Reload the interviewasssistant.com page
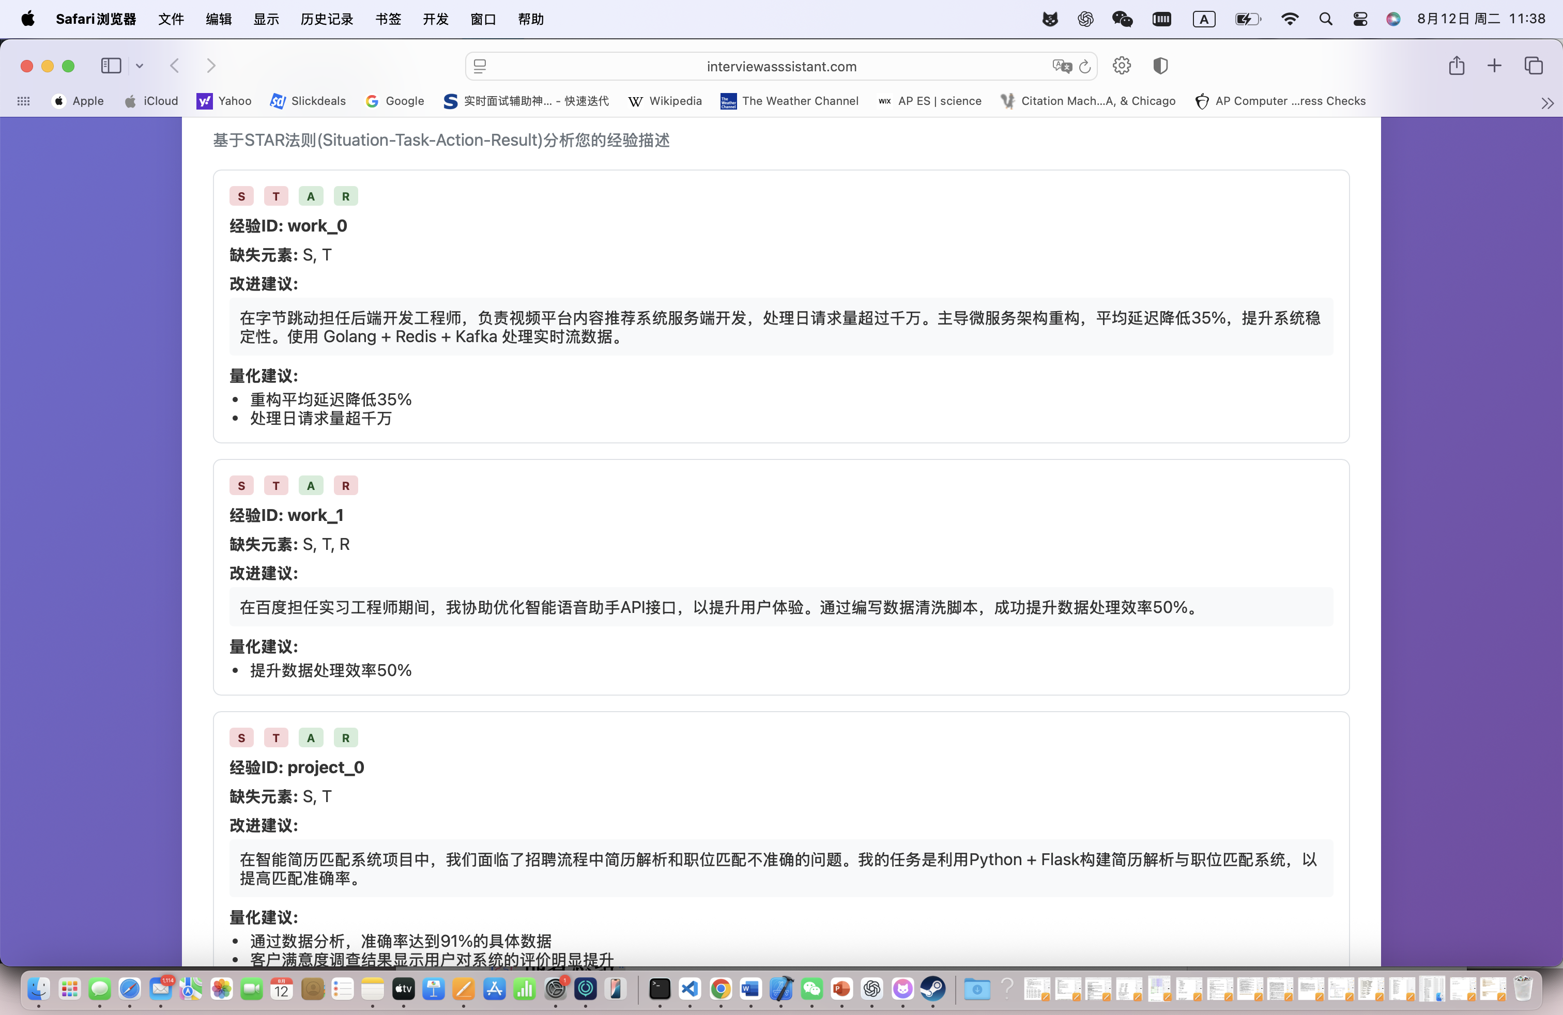The height and width of the screenshot is (1015, 1563). pyautogui.click(x=1085, y=66)
